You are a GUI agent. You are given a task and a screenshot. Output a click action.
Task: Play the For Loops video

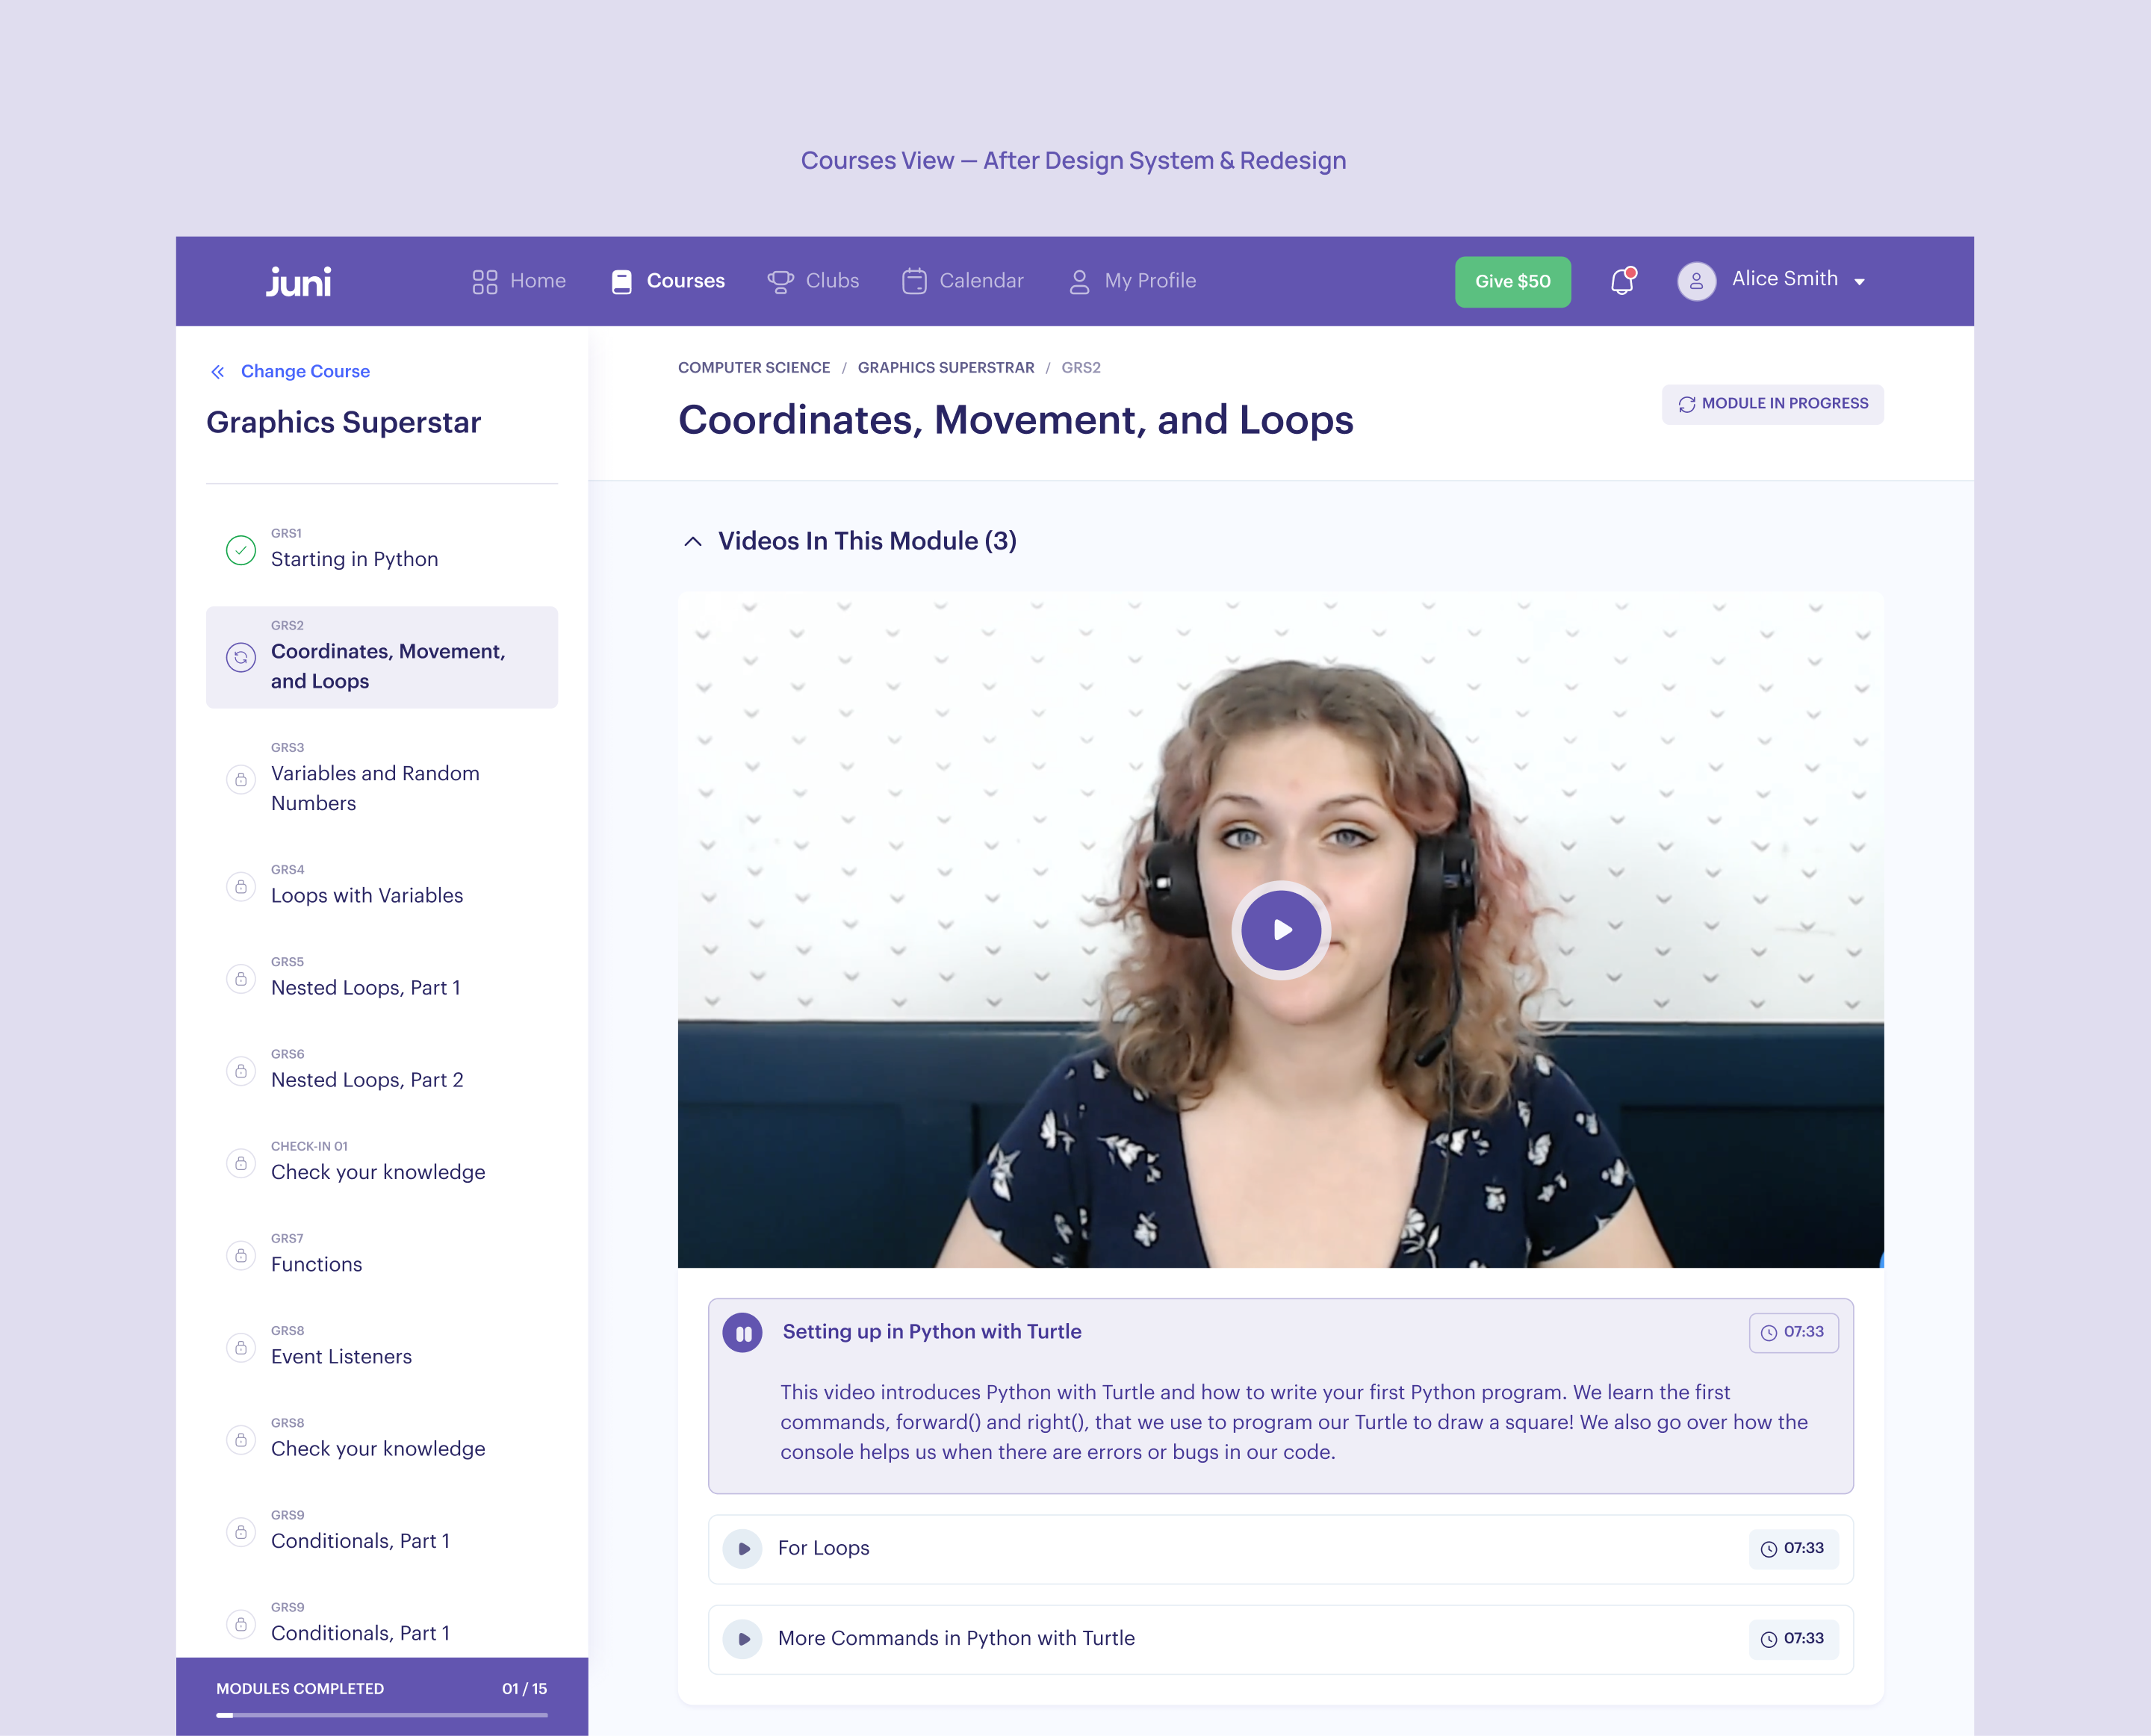tap(743, 1549)
